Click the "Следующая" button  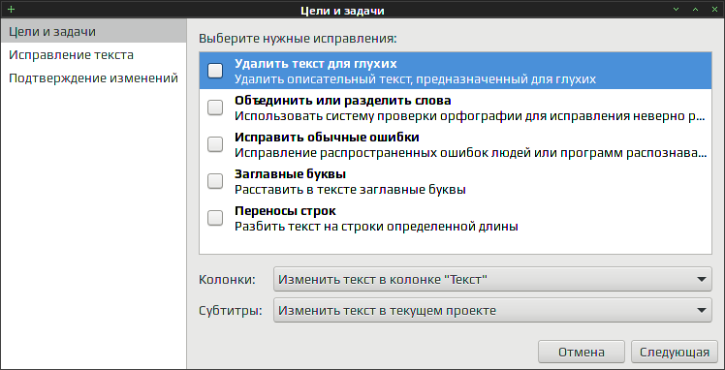(675, 352)
